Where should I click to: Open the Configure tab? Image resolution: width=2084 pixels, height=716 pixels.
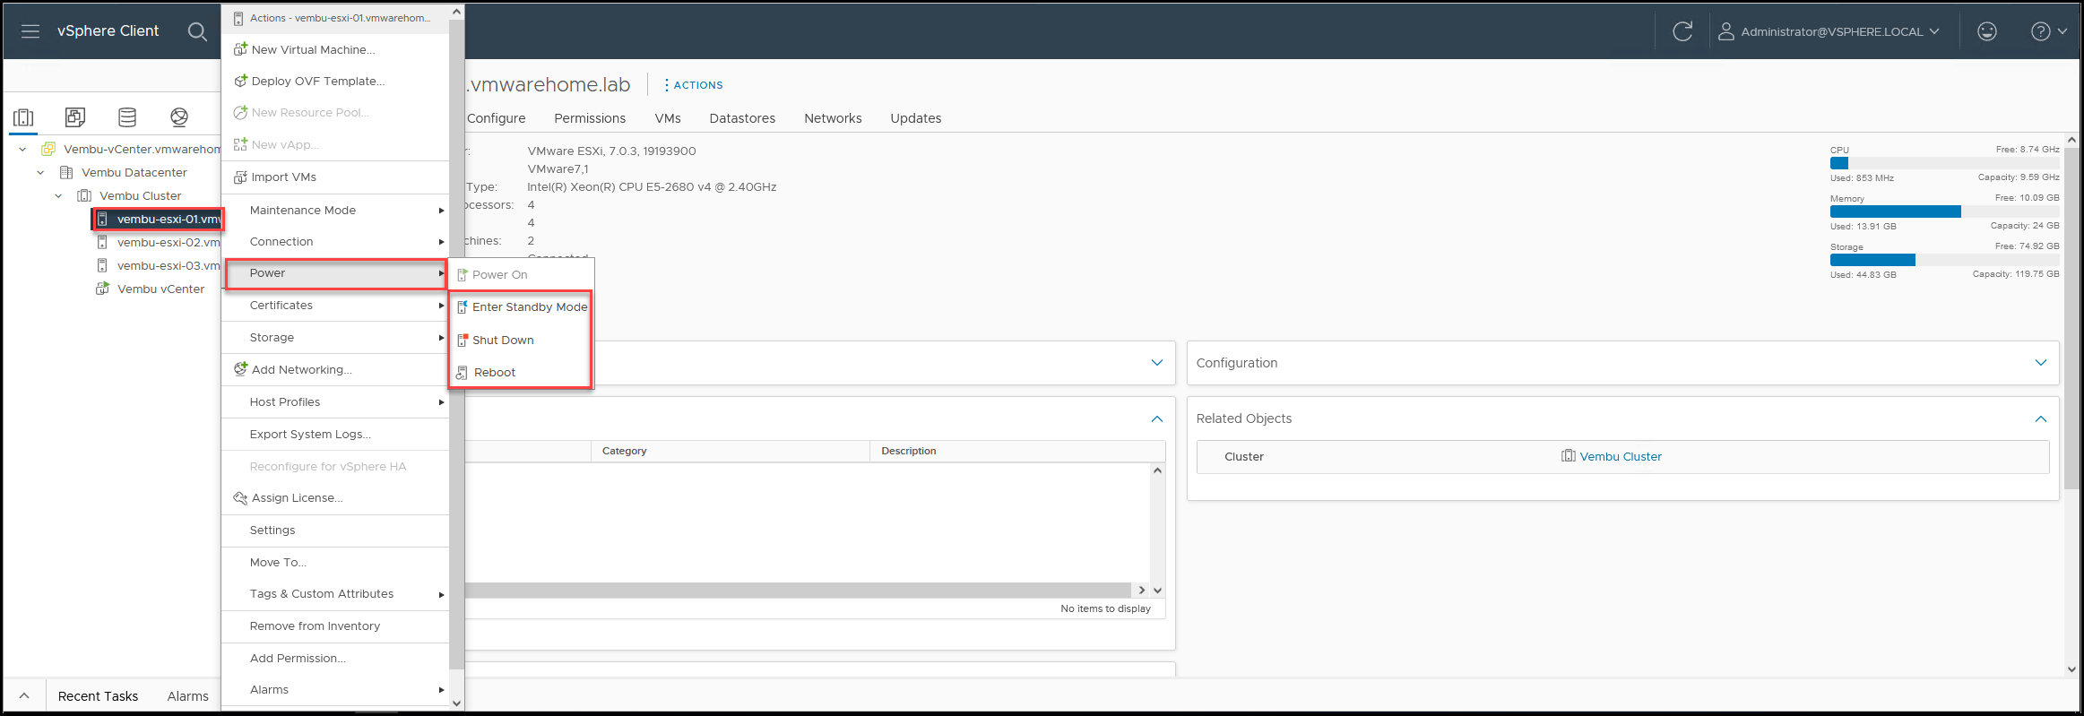coord(496,118)
